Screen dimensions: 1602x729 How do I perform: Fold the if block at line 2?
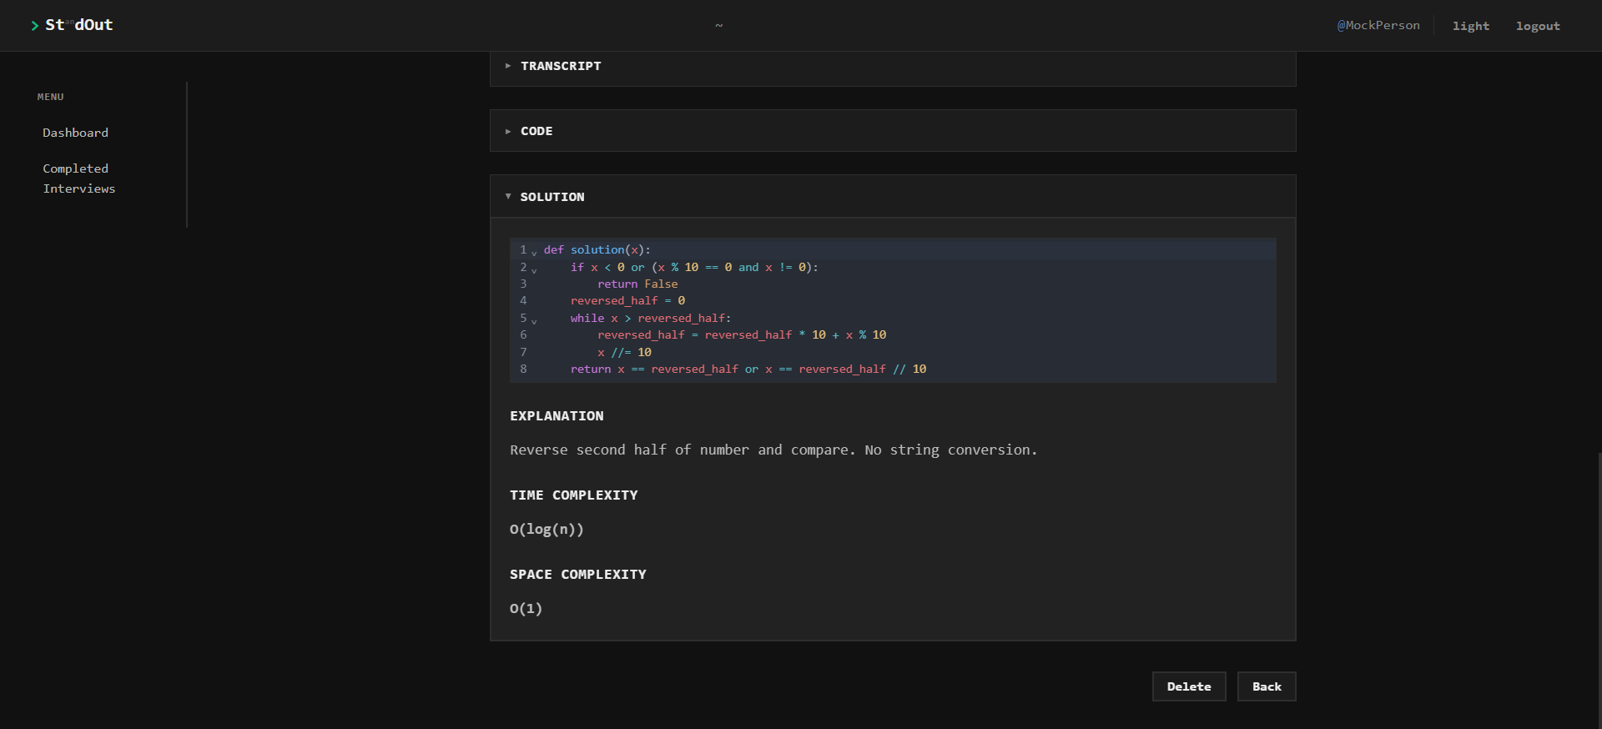[534, 269]
